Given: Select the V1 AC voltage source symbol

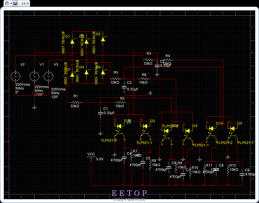Looking at the screenshot, I should pyautogui.click(x=34, y=76).
